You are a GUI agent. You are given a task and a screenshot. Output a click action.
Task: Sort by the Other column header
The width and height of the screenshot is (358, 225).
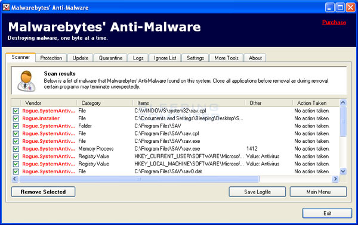[x=268, y=103]
